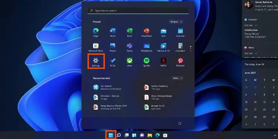Select June 13 in the calendar
Screen dimensions: 278x139
[246, 102]
